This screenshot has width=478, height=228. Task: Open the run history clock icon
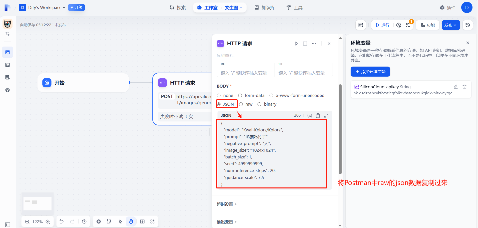point(399,25)
